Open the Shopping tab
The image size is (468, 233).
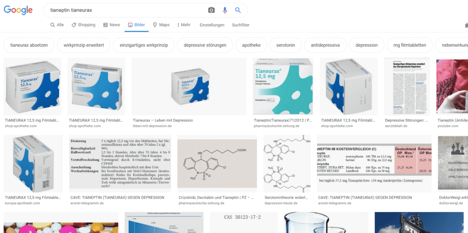[83, 25]
